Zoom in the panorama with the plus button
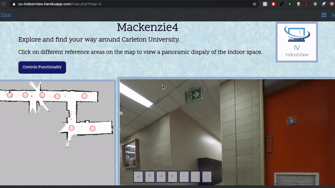 click(x=184, y=177)
